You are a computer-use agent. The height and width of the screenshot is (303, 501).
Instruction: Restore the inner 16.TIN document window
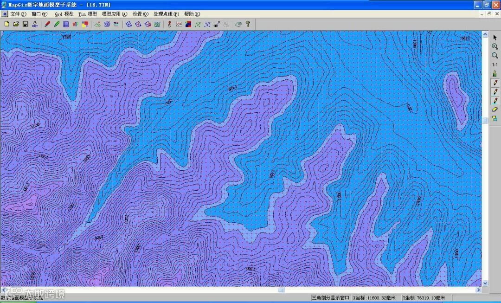coord(489,14)
